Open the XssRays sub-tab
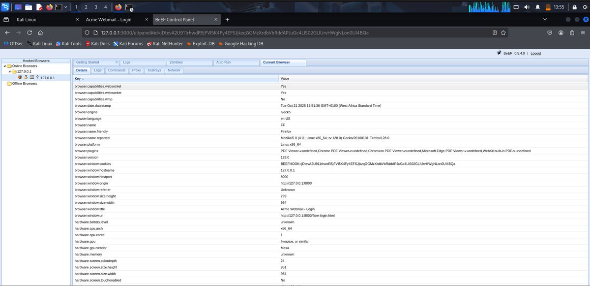 (x=154, y=70)
